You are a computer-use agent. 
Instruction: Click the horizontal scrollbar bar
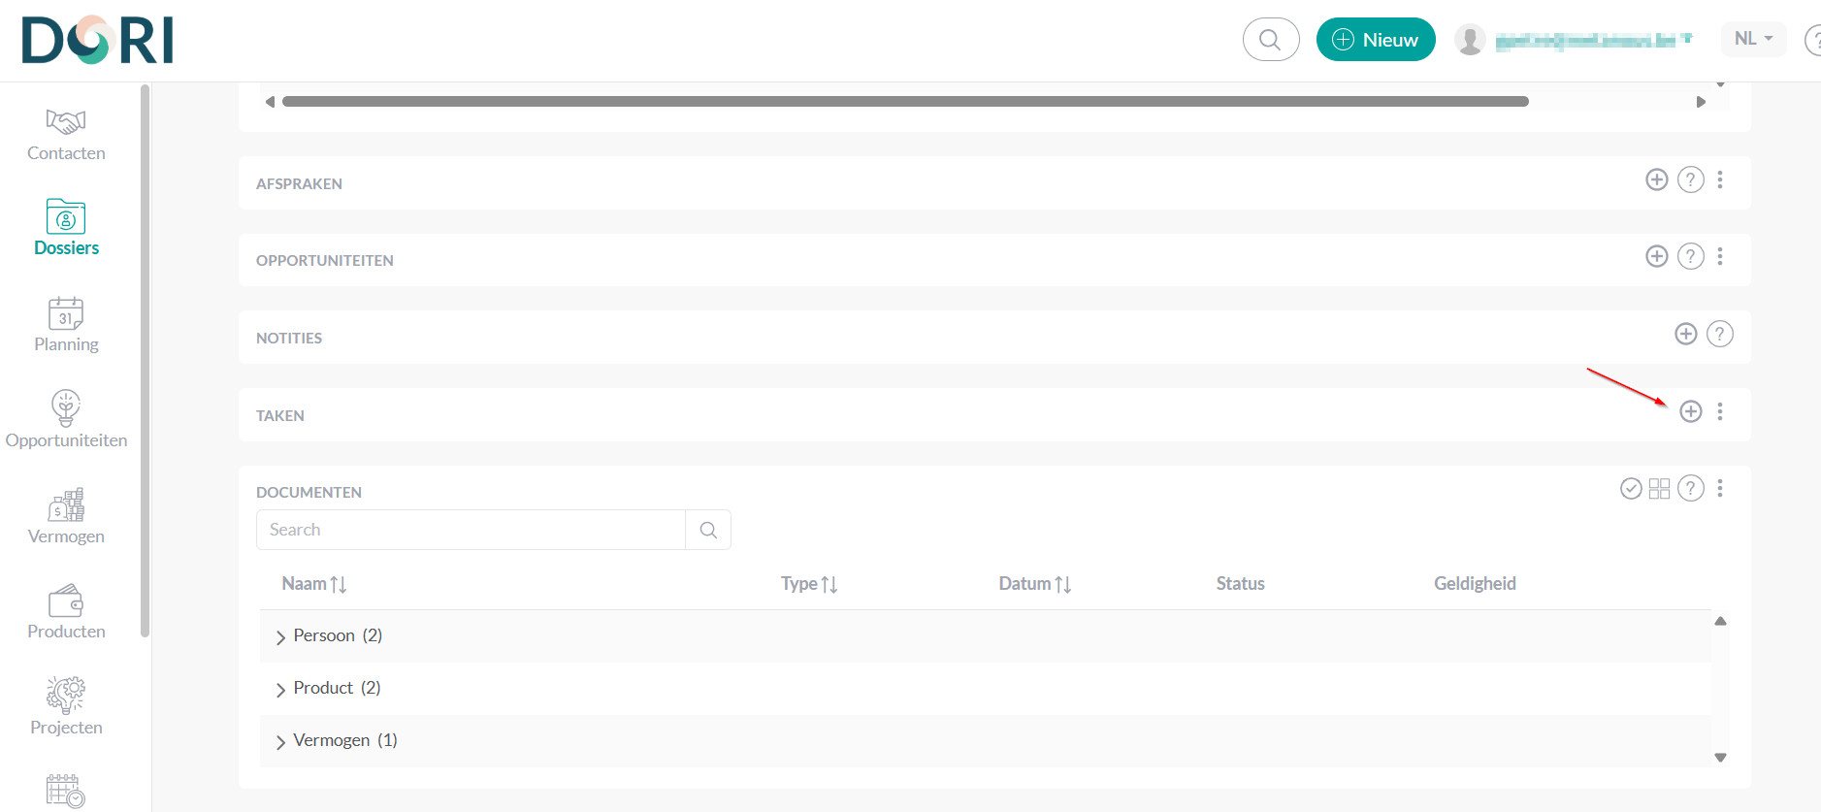tap(904, 102)
